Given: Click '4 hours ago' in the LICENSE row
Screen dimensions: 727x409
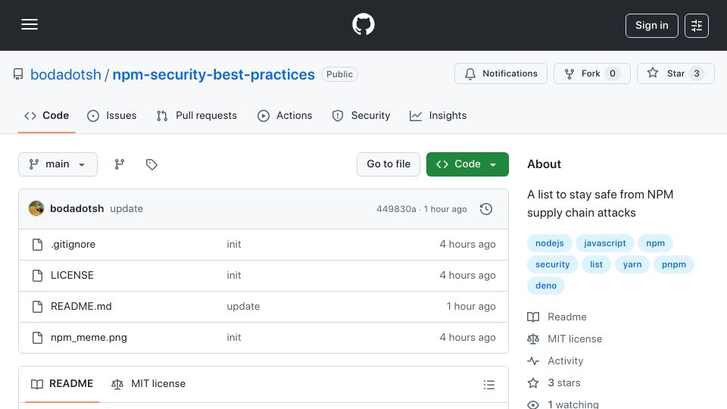Looking at the screenshot, I should click(467, 276).
